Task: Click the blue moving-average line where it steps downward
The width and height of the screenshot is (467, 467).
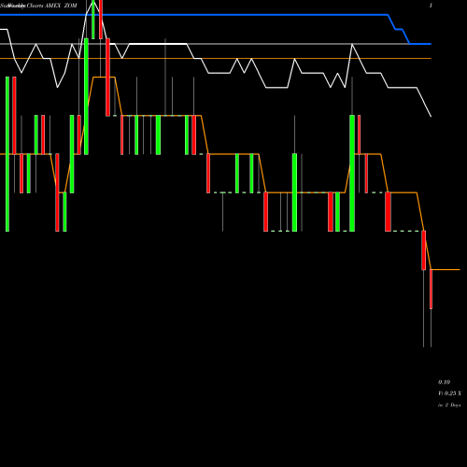Action: (399, 29)
